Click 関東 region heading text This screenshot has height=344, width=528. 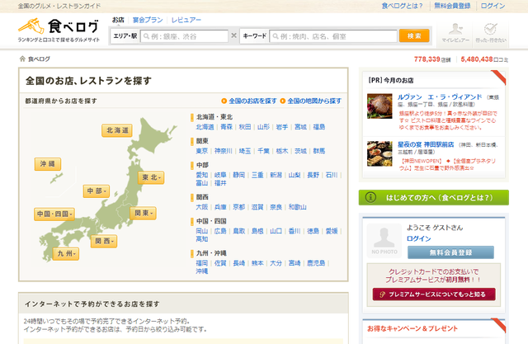tap(202, 141)
